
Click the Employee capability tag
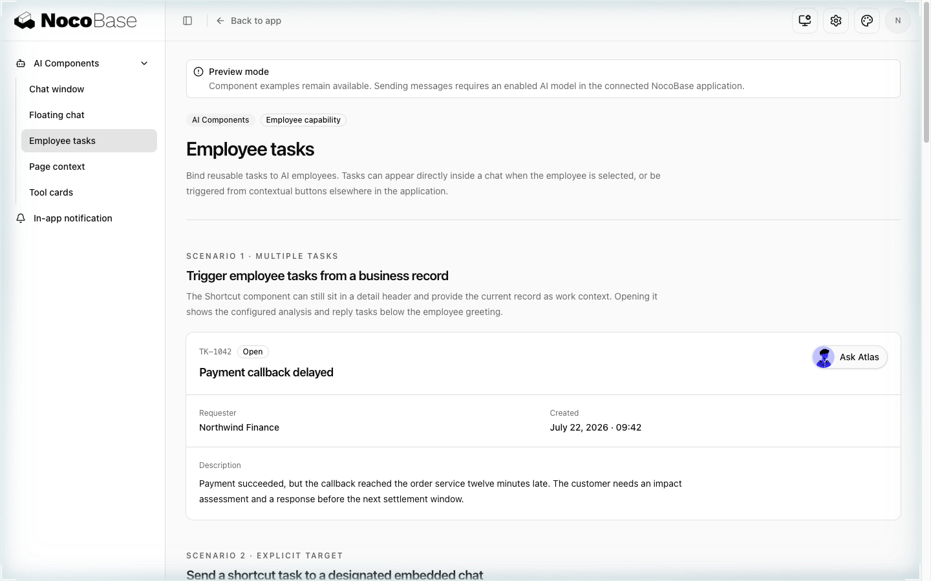tap(303, 120)
